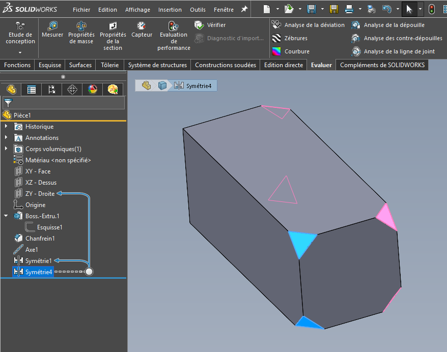Click Propriétés de la section icon
This screenshot has height=352, width=447.
[x=113, y=26]
